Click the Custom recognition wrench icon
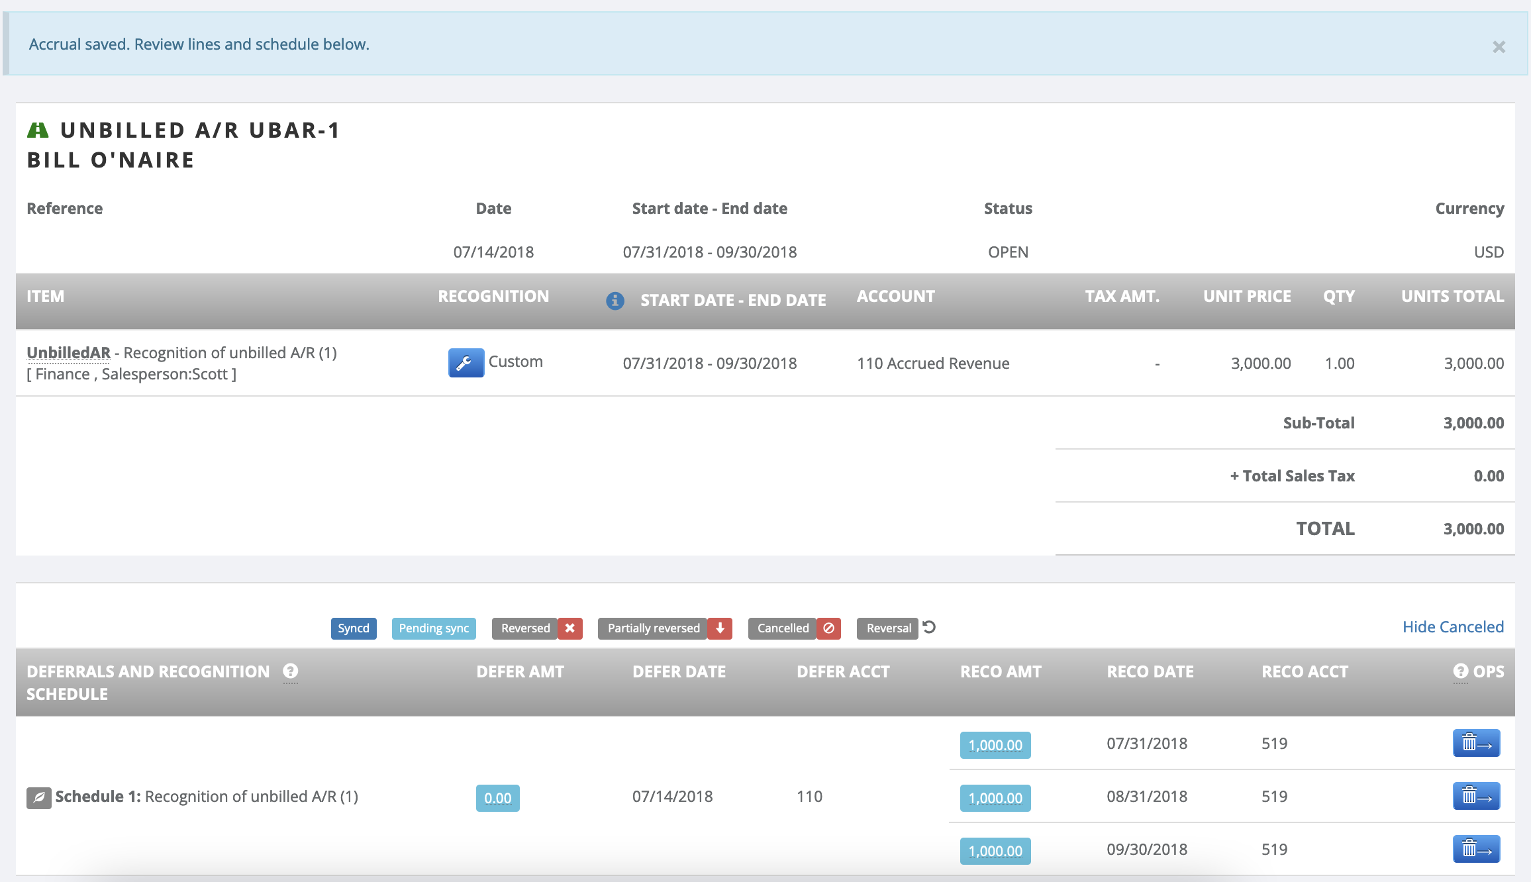The height and width of the screenshot is (882, 1531). pos(466,363)
